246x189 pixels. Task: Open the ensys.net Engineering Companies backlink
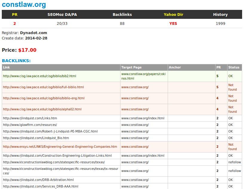60,147
